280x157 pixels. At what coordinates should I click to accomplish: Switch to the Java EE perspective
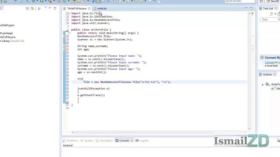(x=273, y=1)
